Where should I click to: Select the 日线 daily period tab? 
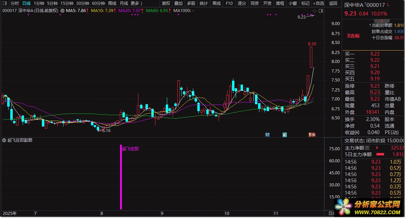(26, 3)
